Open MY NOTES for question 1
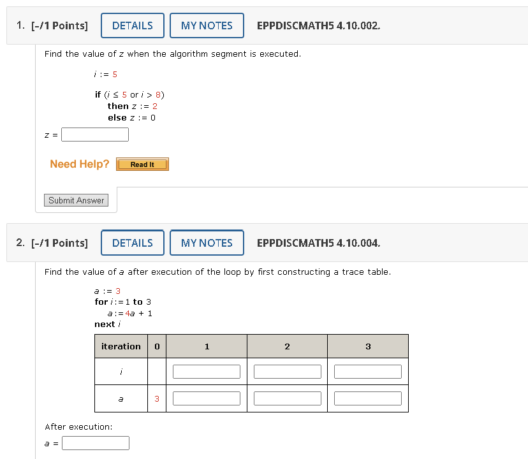This screenshot has width=528, height=459. point(207,25)
